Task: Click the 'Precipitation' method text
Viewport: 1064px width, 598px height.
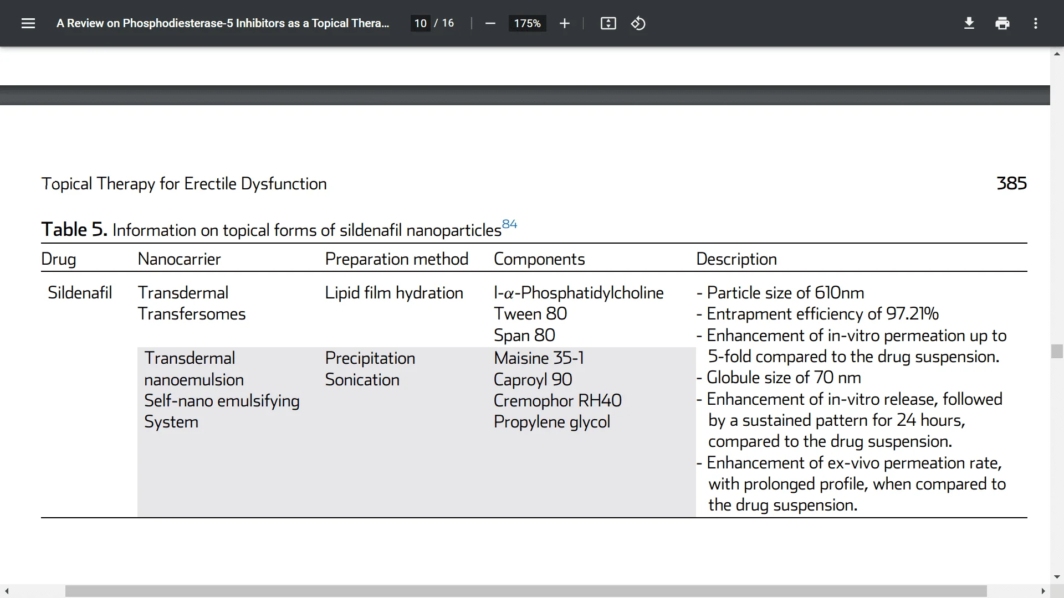Action: [x=370, y=358]
